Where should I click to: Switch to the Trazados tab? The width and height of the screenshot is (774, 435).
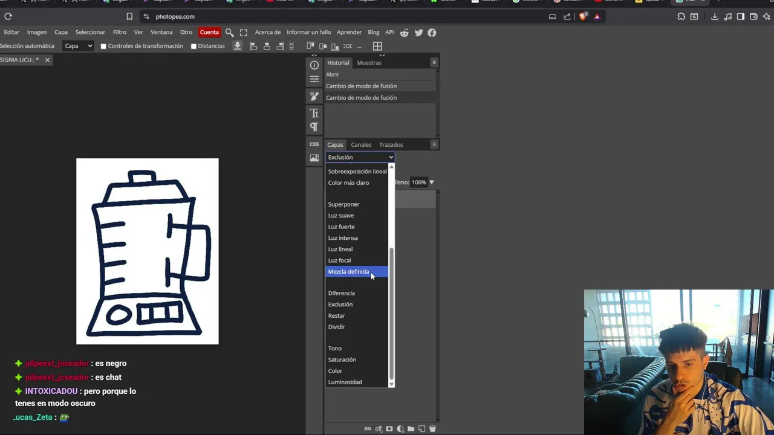point(391,145)
